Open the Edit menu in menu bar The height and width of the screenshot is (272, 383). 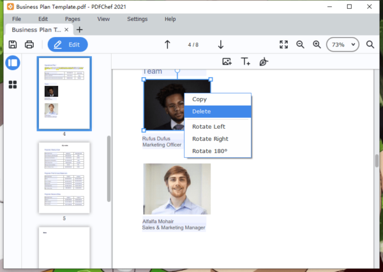pos(43,19)
